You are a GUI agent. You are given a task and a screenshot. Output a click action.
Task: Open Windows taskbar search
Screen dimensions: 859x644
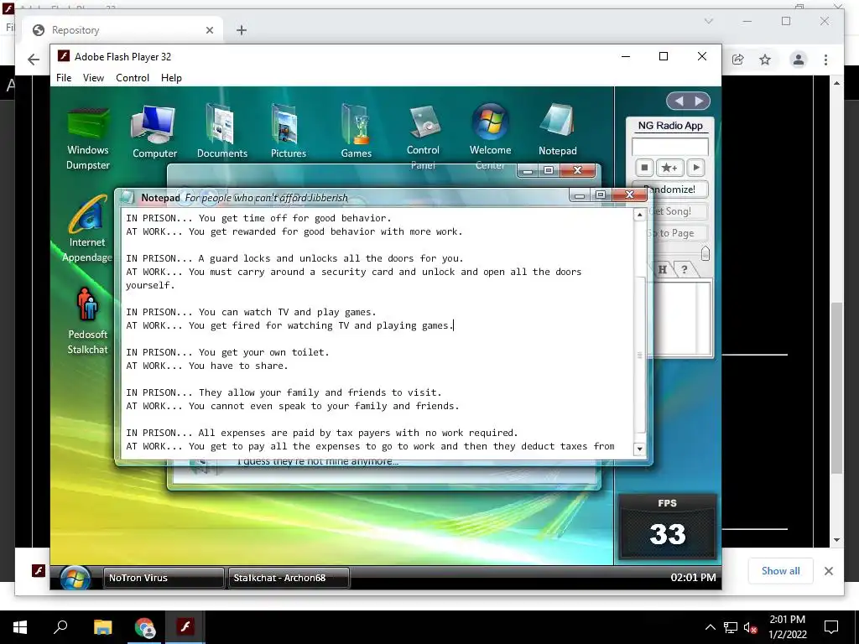tap(60, 627)
